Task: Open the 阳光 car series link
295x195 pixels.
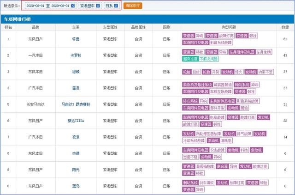Action: pyautogui.click(x=76, y=170)
